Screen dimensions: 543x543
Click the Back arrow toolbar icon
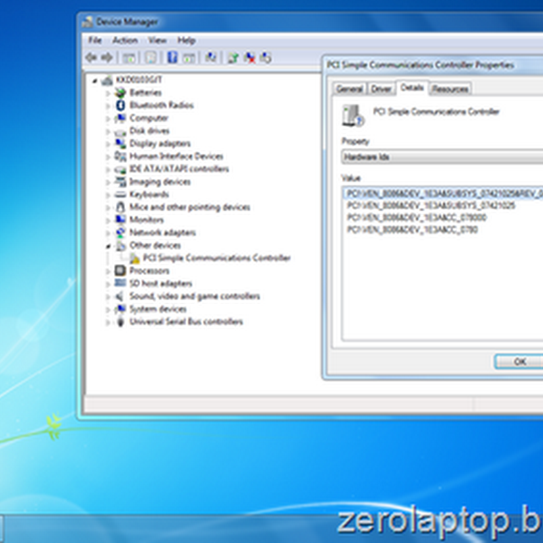(91, 57)
